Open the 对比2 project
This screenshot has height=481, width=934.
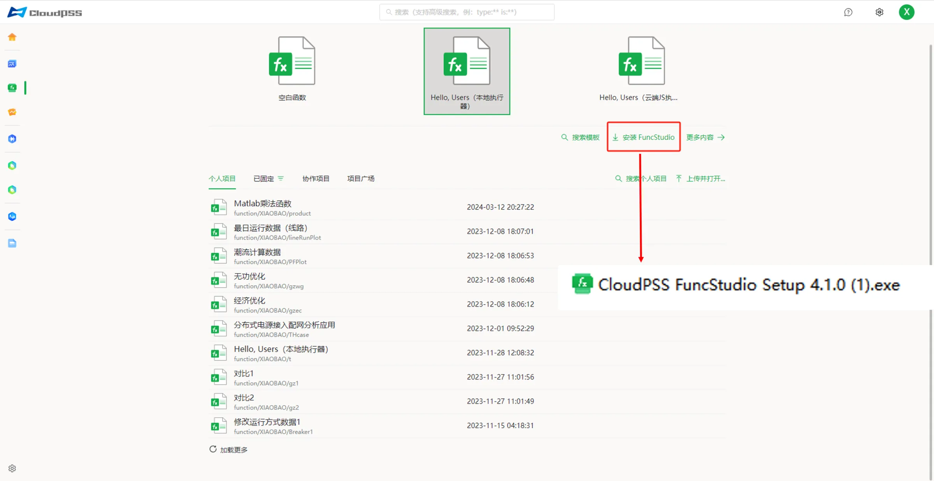click(x=467, y=402)
